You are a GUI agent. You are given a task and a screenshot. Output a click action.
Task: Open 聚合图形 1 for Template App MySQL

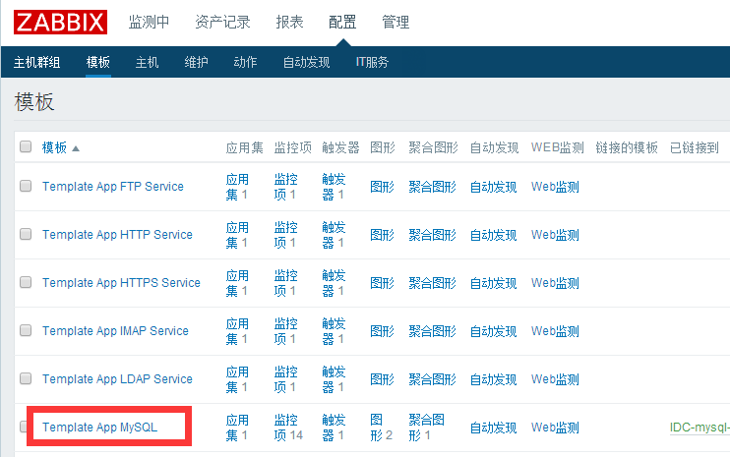[x=426, y=428]
